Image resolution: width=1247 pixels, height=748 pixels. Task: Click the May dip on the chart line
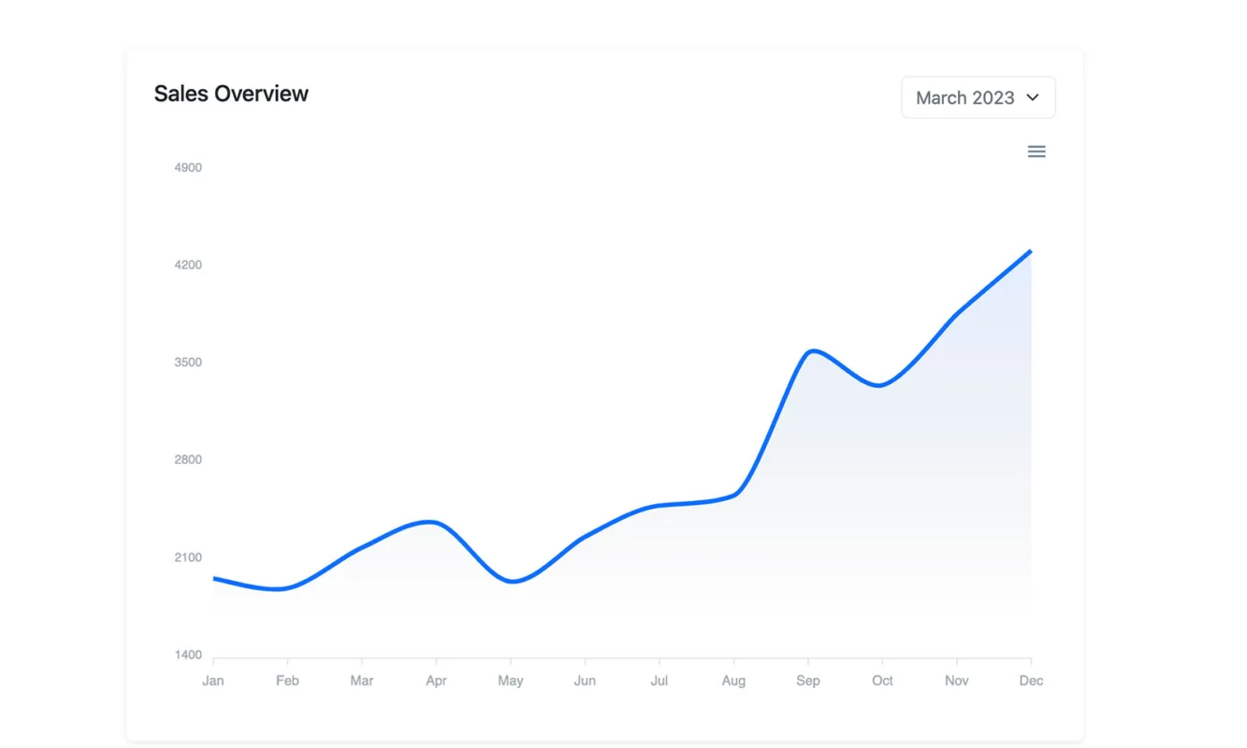pyautogui.click(x=513, y=581)
